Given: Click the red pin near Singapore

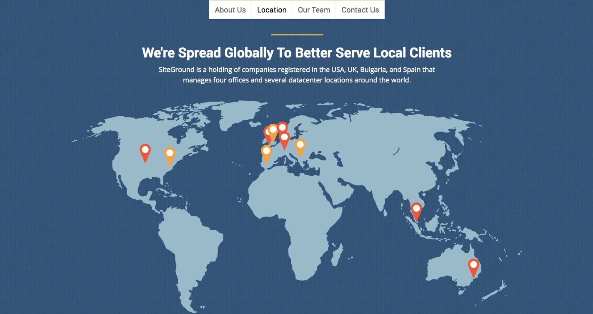Looking at the screenshot, I should coord(416,212).
